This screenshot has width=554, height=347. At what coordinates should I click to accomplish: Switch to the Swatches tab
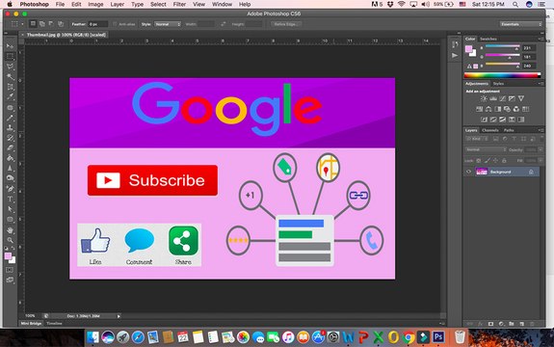click(x=488, y=39)
